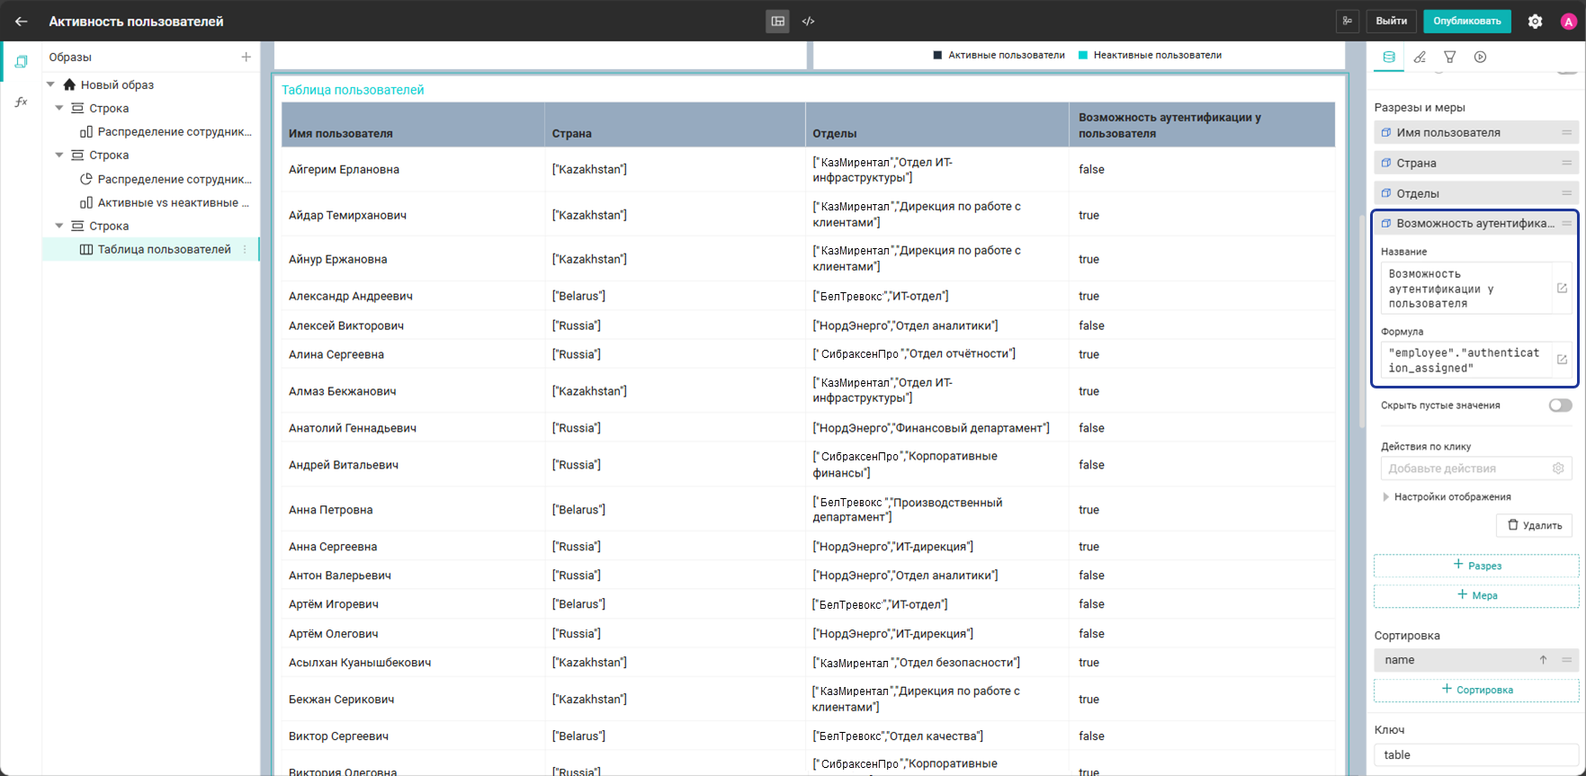Screen dimensions: 1586x776
Task: Toggle Скрыть пустые значения switch
Action: point(1560,406)
